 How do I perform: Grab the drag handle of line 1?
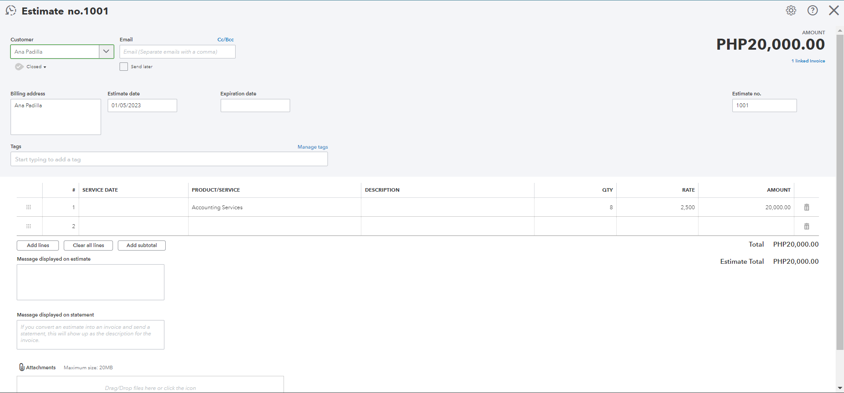tap(29, 207)
